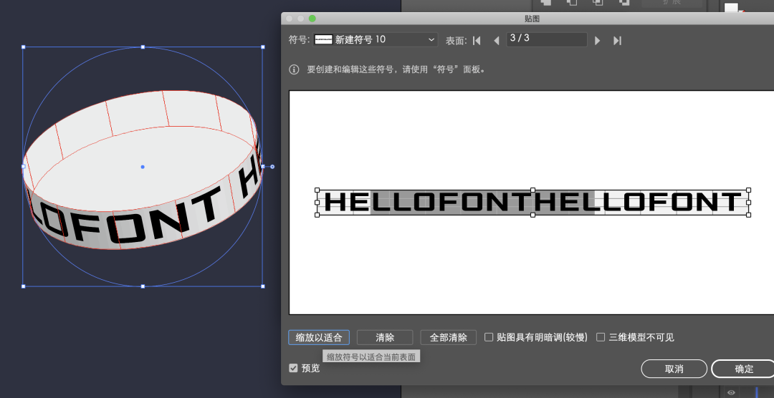Jump to the last surface

pos(617,41)
